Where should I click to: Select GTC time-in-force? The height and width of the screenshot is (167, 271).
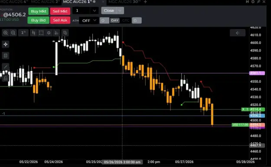[x=125, y=20]
